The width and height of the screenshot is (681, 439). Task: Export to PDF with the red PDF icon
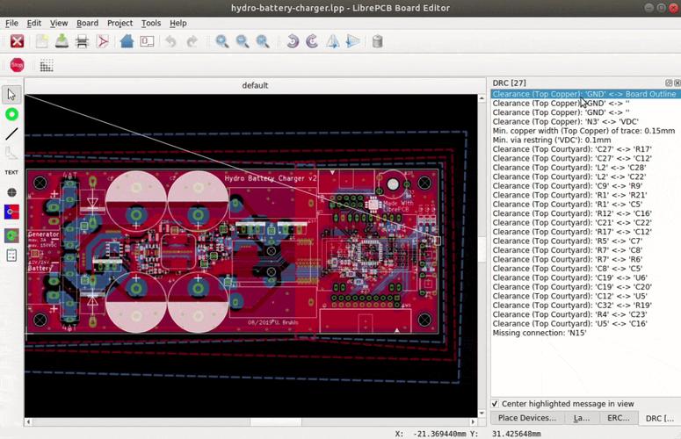(103, 41)
